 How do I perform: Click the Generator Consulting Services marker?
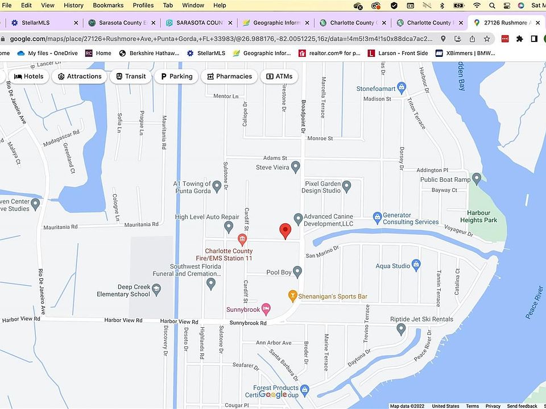[377, 218]
